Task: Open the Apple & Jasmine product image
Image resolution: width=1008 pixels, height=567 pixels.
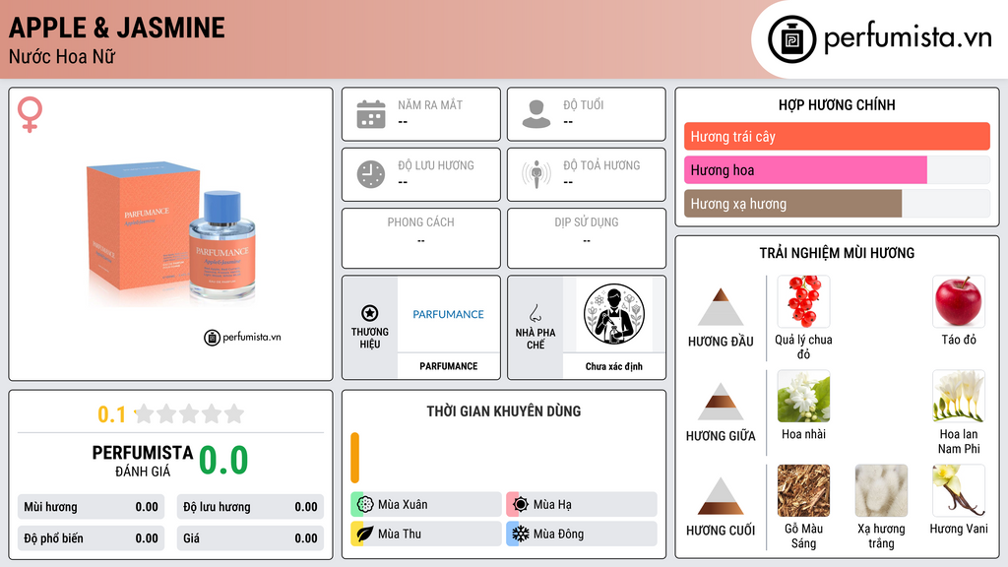Action: tap(171, 234)
